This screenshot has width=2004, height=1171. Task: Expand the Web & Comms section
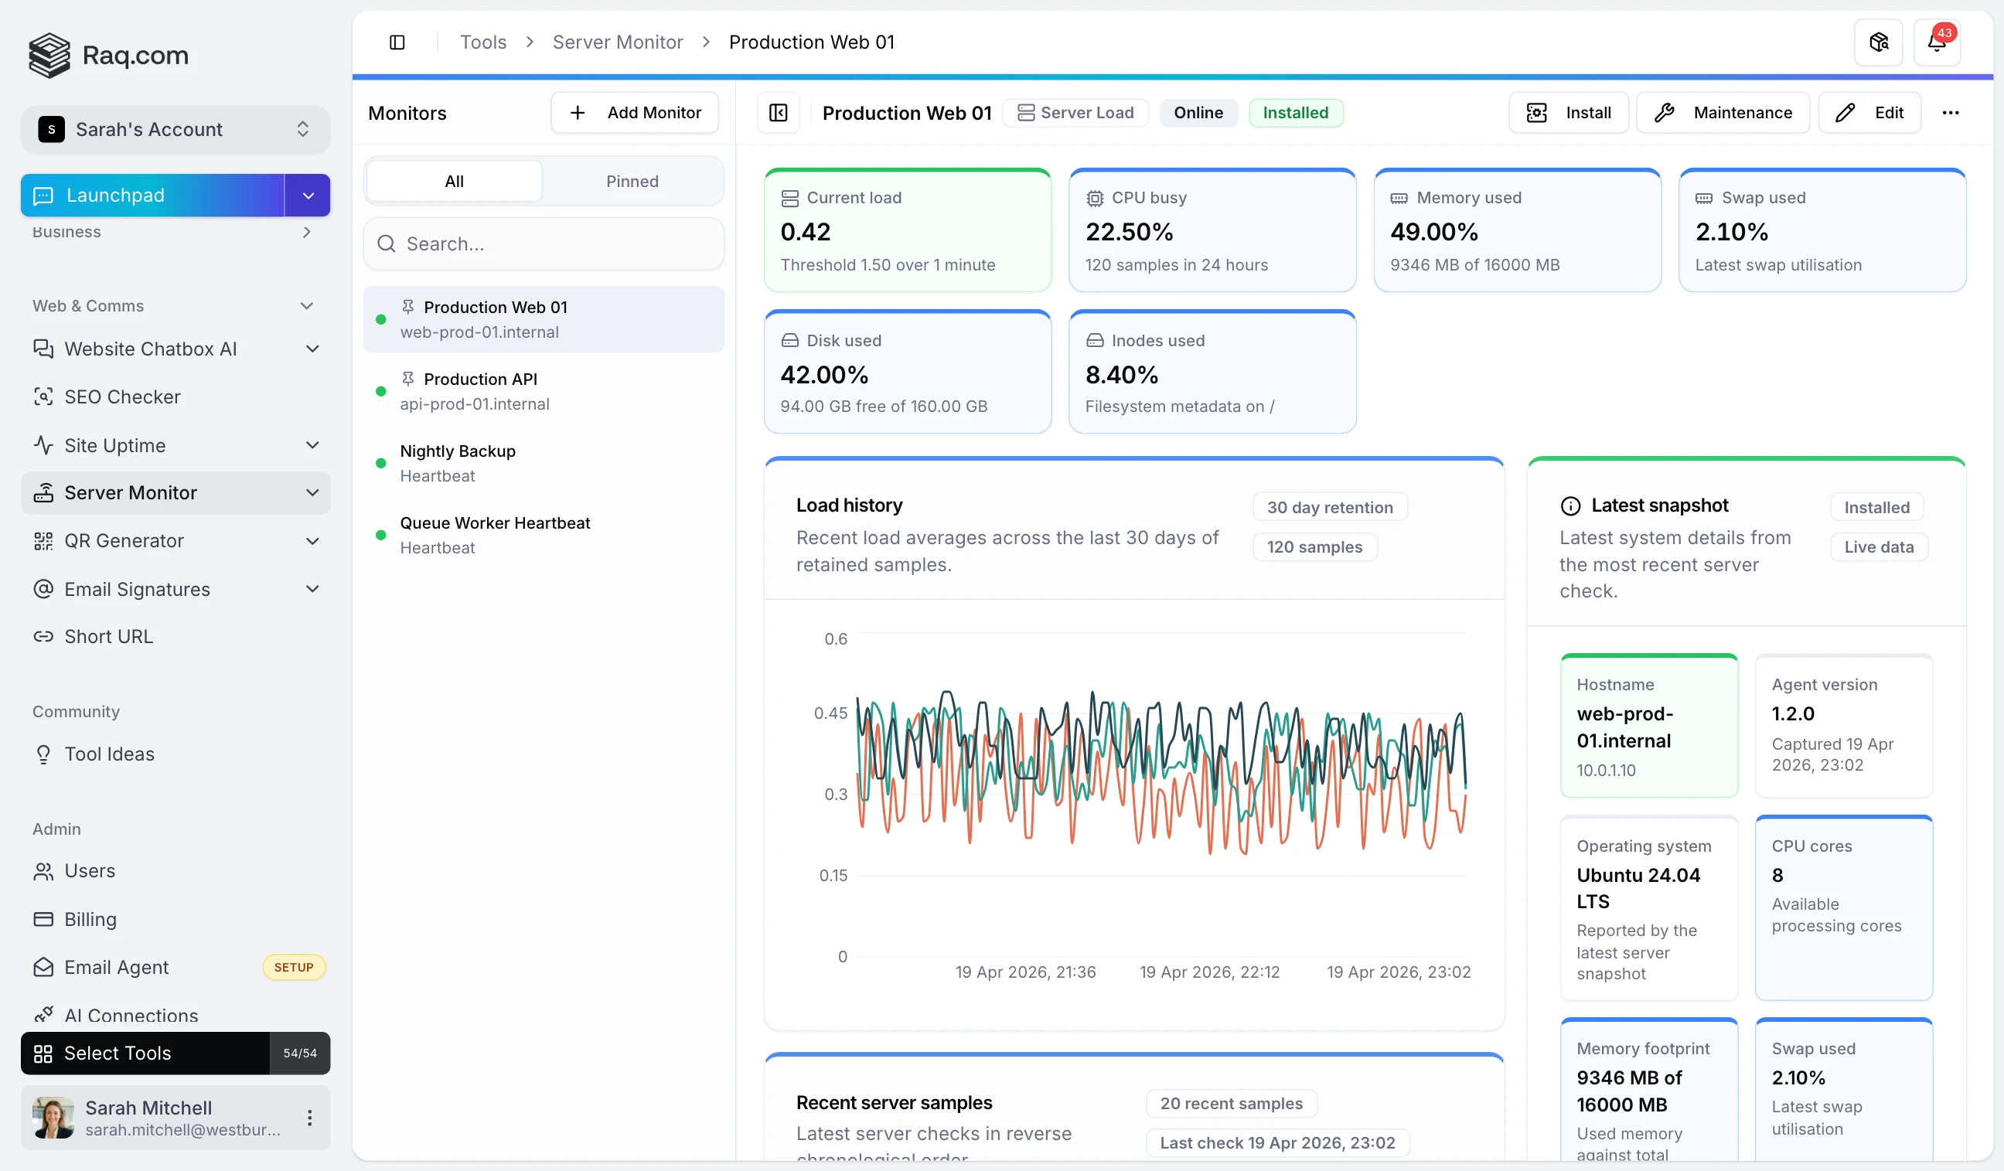(x=307, y=305)
